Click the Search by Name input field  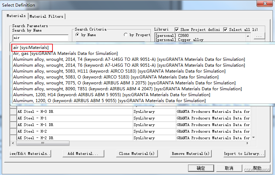41,37
